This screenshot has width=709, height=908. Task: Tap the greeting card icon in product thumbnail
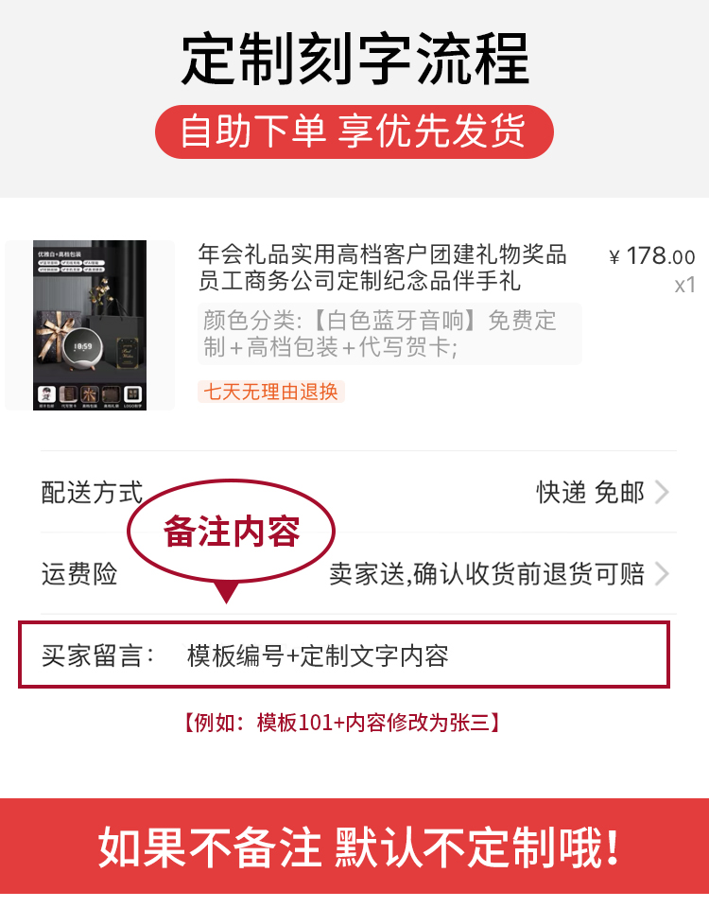pyautogui.click(x=68, y=393)
